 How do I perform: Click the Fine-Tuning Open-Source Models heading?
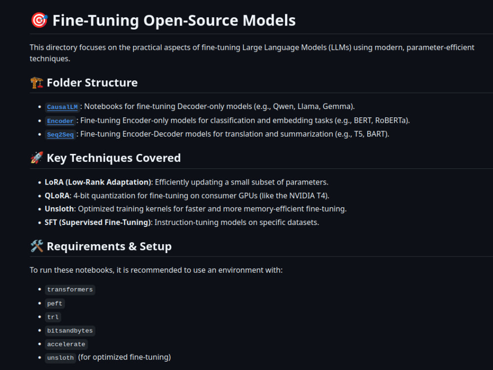(x=174, y=20)
